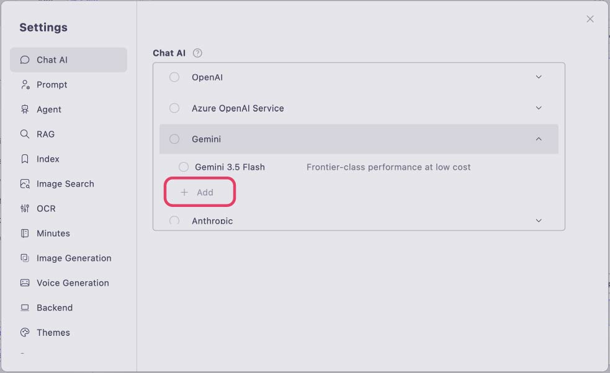Expand the OpenAI provider chevron

tap(539, 77)
